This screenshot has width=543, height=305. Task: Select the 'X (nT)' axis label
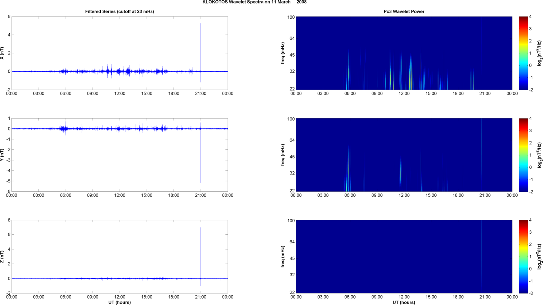point(3,53)
